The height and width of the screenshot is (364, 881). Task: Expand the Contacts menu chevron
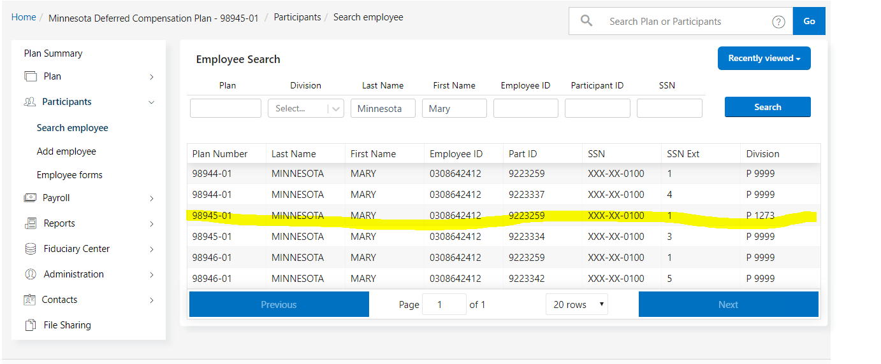click(152, 300)
